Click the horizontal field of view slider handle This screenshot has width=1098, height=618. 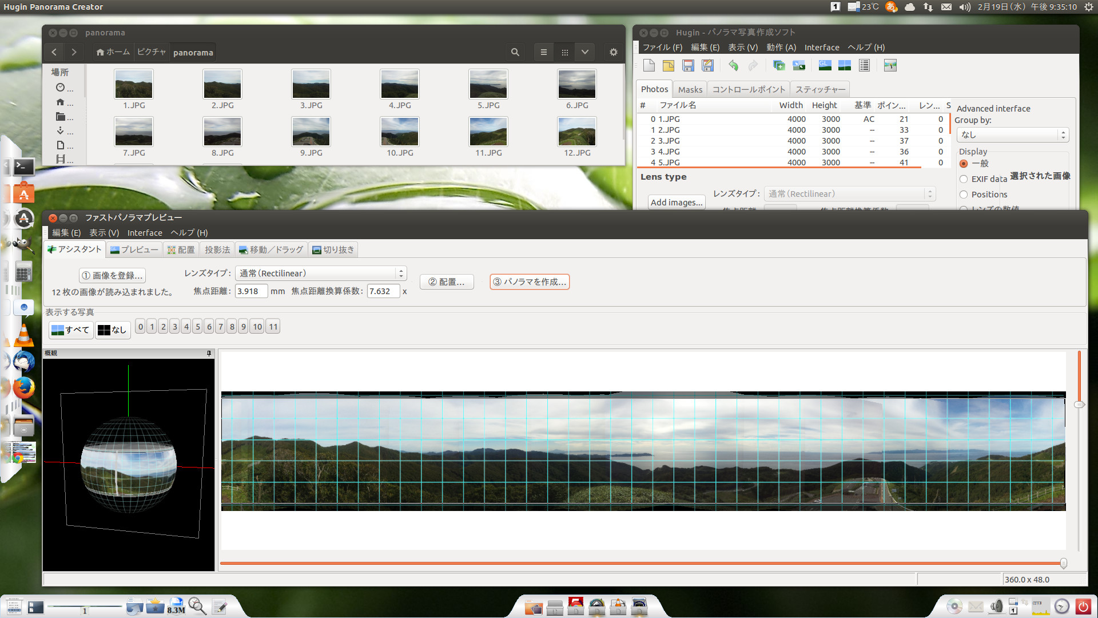[1064, 564]
